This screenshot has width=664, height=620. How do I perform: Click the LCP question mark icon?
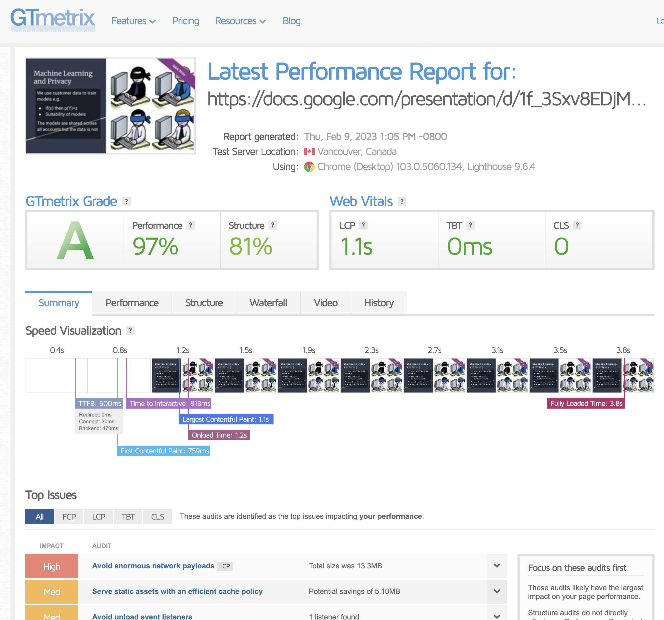pos(363,225)
